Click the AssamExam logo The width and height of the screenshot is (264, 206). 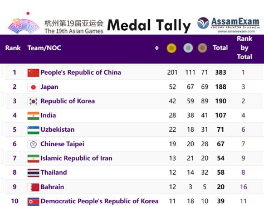click(228, 25)
